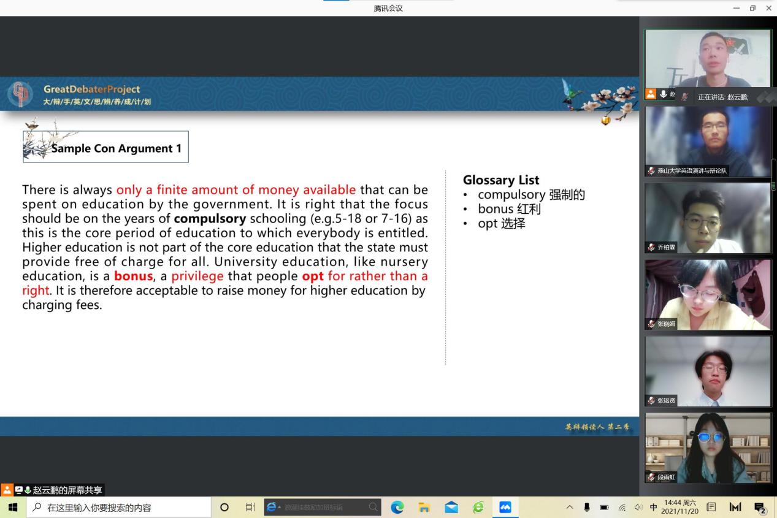
Task: Toggle the system volume speaker icon
Action: tap(638, 508)
